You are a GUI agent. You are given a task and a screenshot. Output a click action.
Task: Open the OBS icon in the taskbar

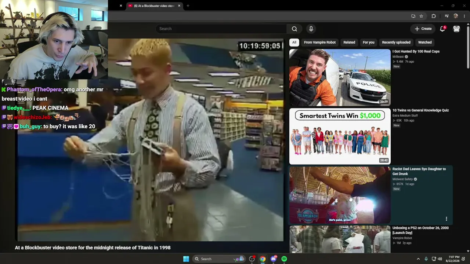pos(252,259)
